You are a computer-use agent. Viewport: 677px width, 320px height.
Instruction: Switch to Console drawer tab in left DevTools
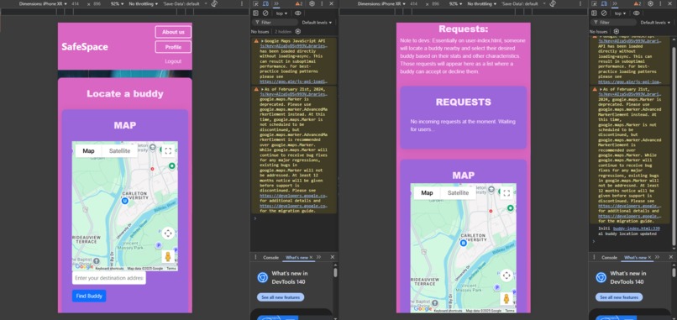point(271,257)
